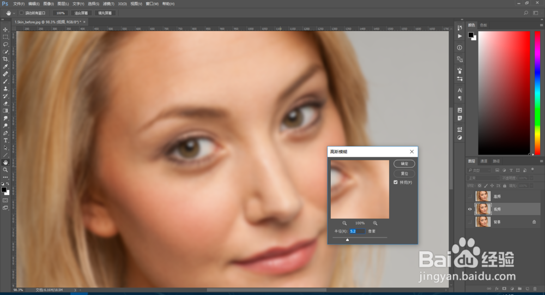
Task: Close the 1.Skin_before.jpg document tab
Action: (84, 22)
